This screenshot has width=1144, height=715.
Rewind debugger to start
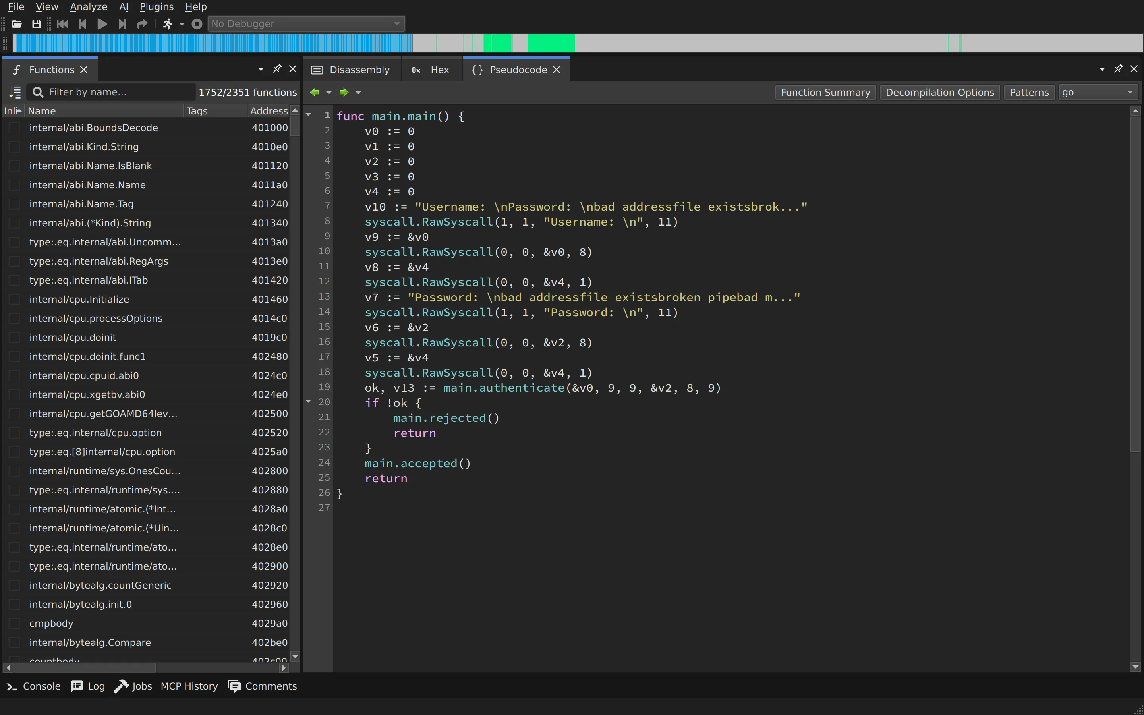(x=62, y=24)
